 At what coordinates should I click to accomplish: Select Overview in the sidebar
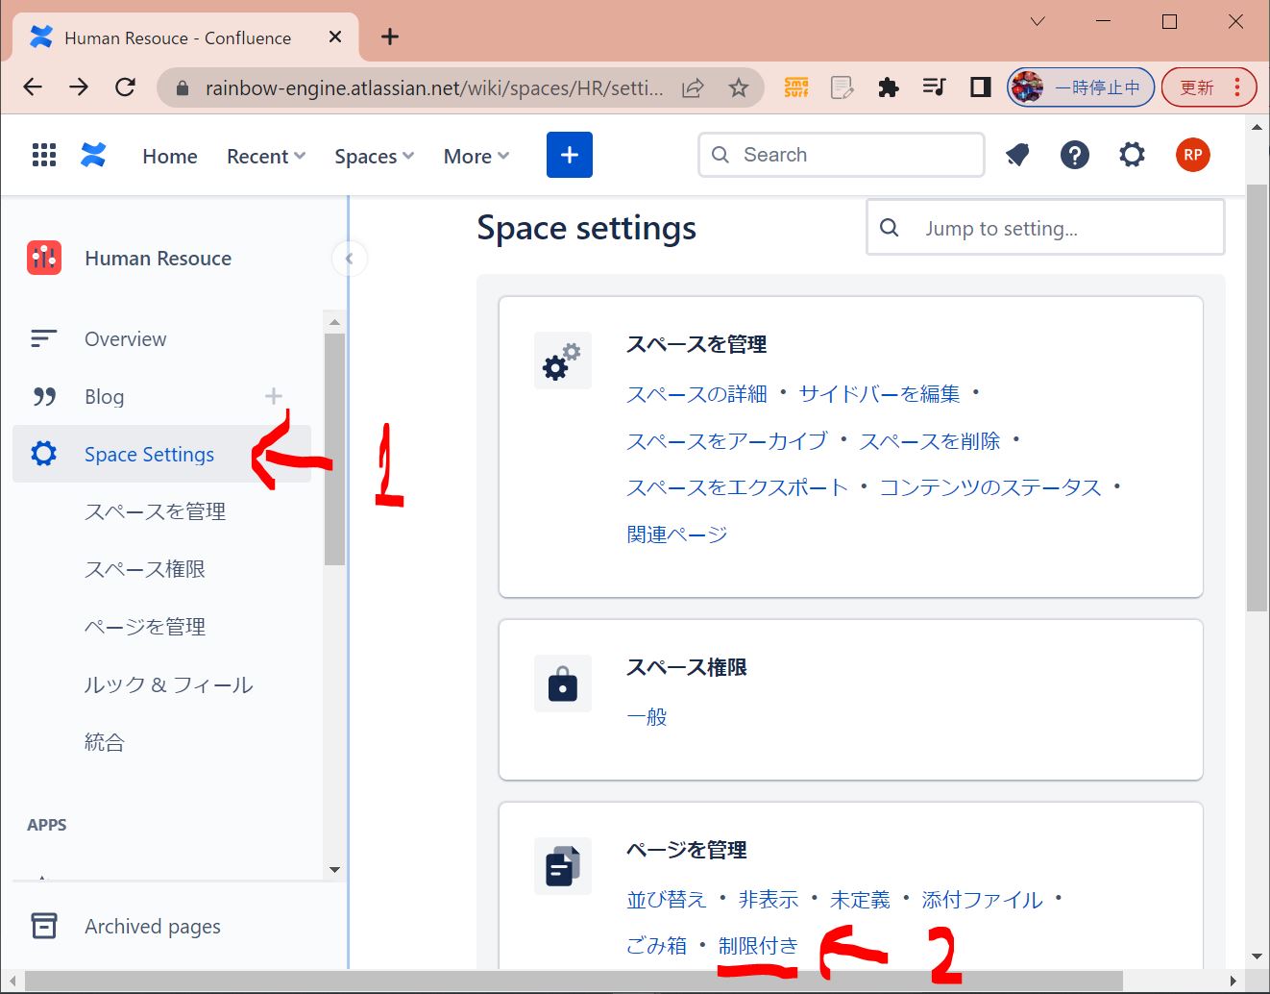125,339
